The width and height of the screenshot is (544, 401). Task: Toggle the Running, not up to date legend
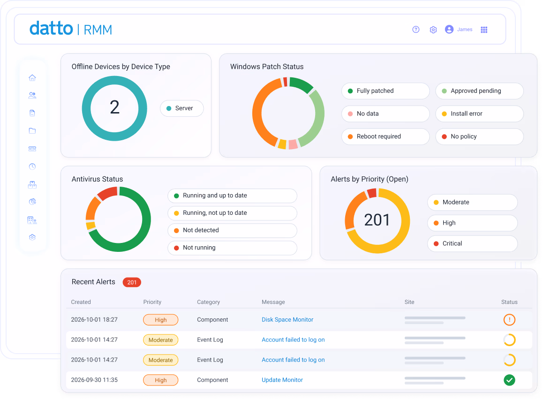pyautogui.click(x=233, y=213)
